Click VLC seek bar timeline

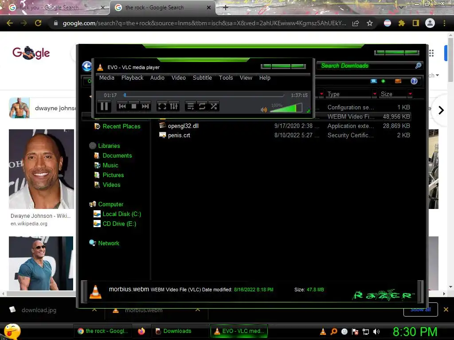(x=204, y=95)
